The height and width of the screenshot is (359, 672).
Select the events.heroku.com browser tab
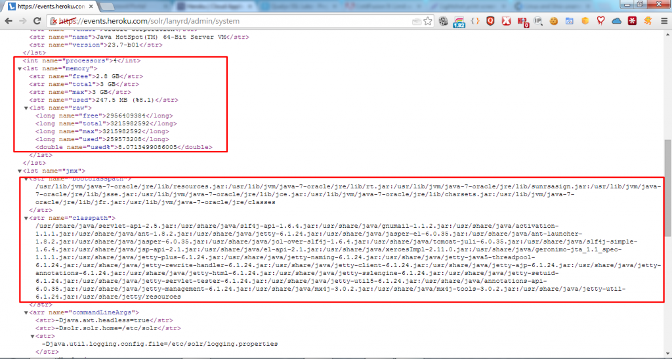pyautogui.click(x=51, y=7)
